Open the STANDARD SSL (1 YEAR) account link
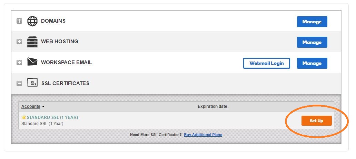356x159 pixels. point(52,117)
